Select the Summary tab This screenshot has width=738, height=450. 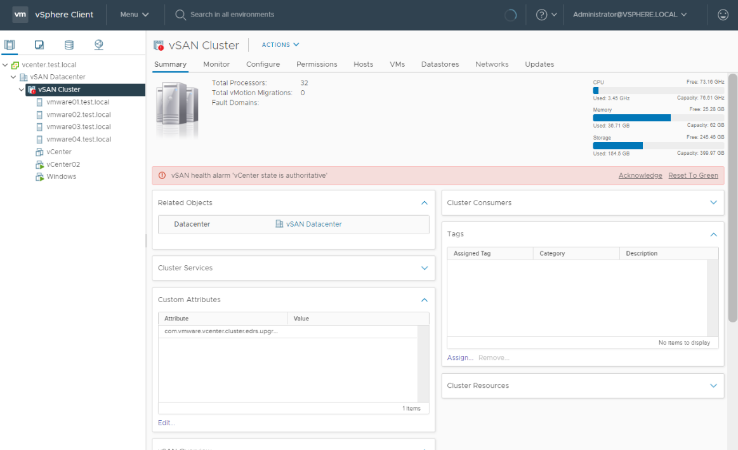pos(170,65)
